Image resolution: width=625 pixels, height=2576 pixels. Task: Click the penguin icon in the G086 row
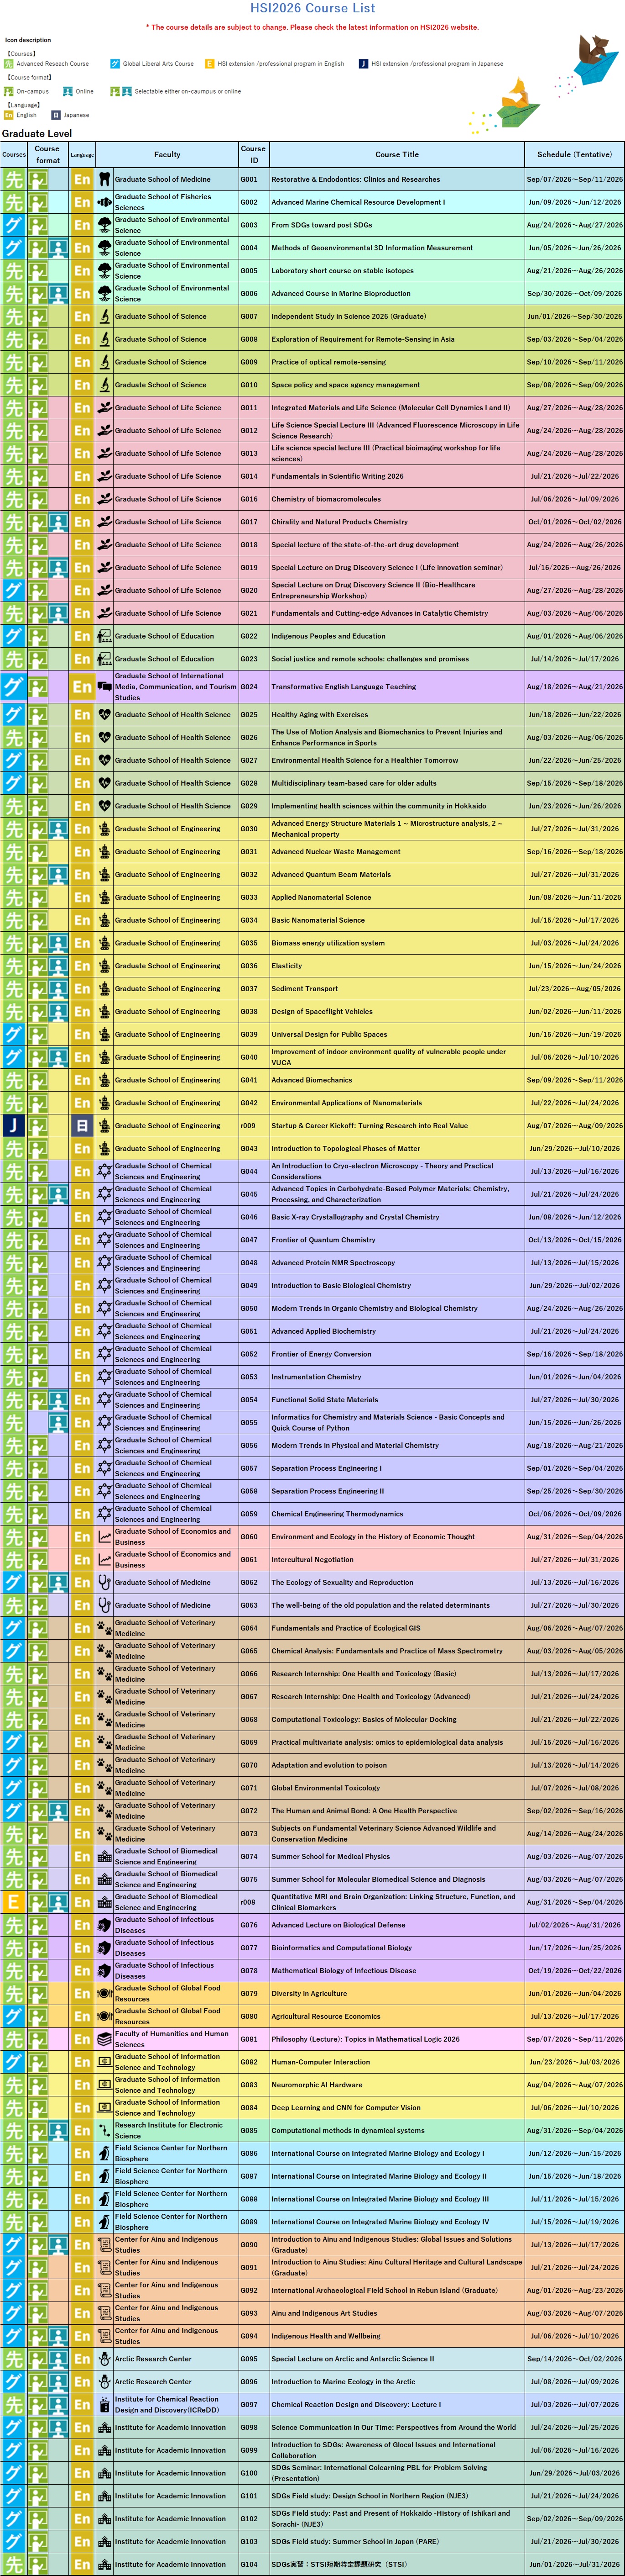105,2153
